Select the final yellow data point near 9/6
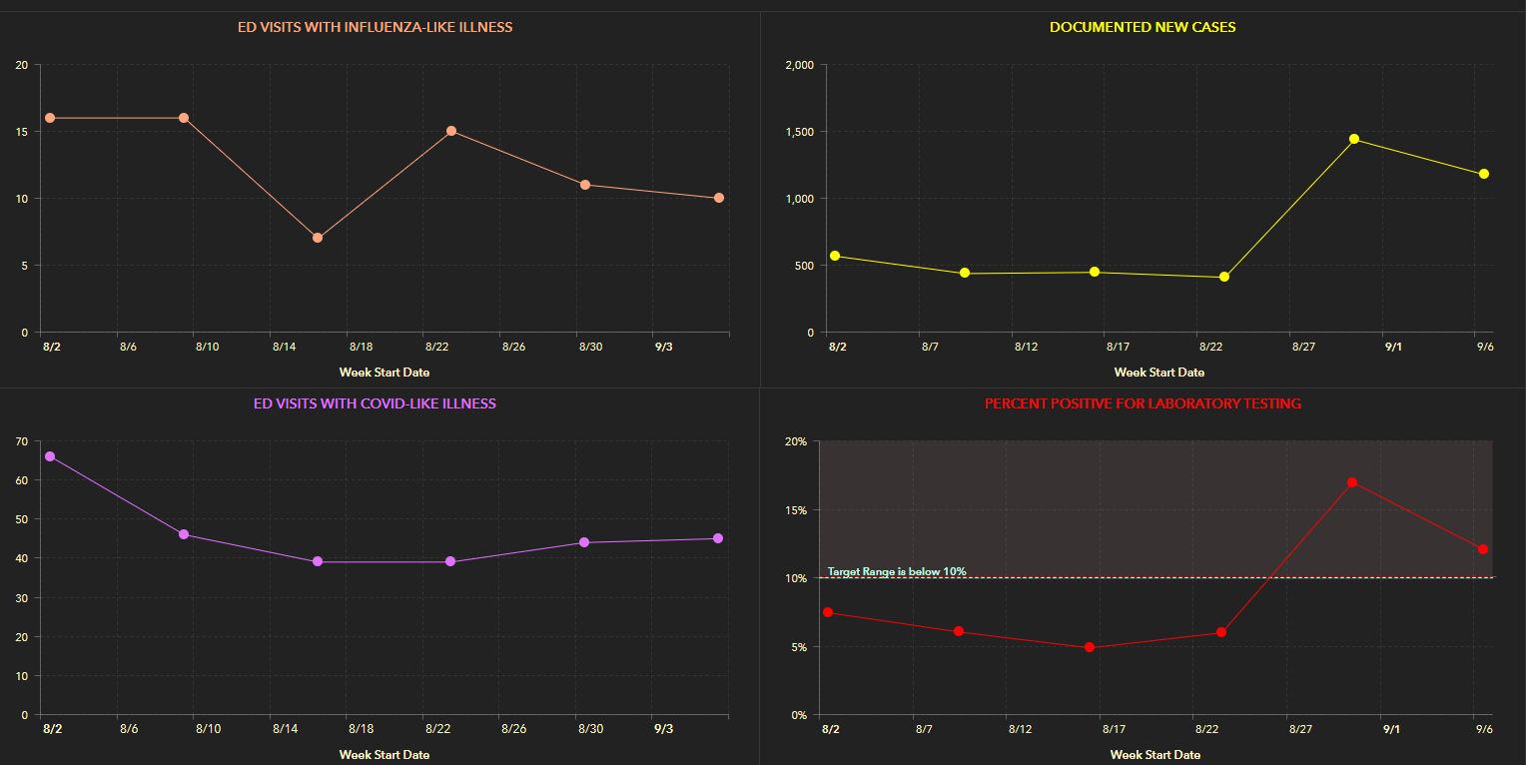The image size is (1526, 765). (1484, 174)
